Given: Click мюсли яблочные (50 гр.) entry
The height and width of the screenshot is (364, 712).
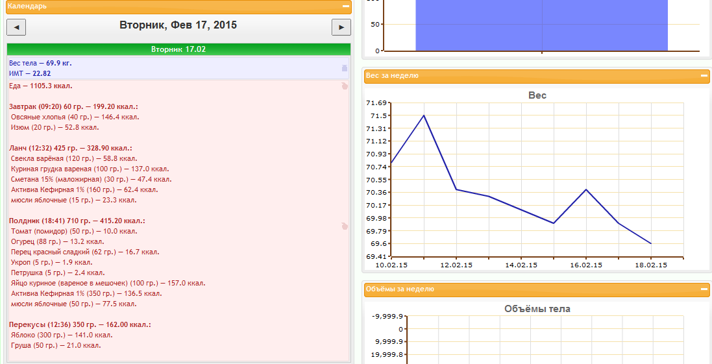Looking at the screenshot, I should coord(73,304).
